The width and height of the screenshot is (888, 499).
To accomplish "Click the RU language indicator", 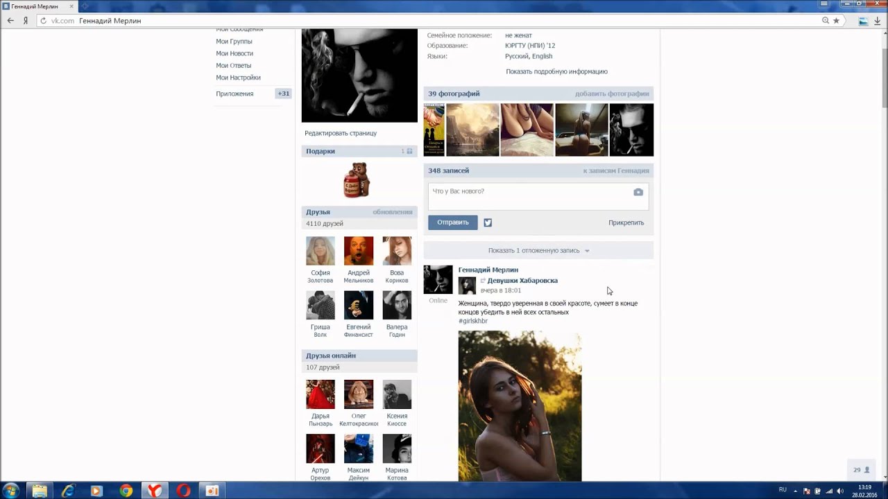I will 783,490.
